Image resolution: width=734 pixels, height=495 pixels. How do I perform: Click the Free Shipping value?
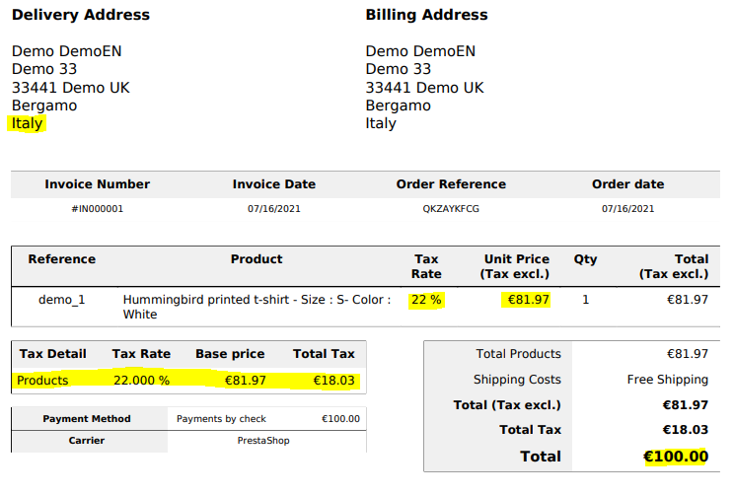[x=667, y=380]
